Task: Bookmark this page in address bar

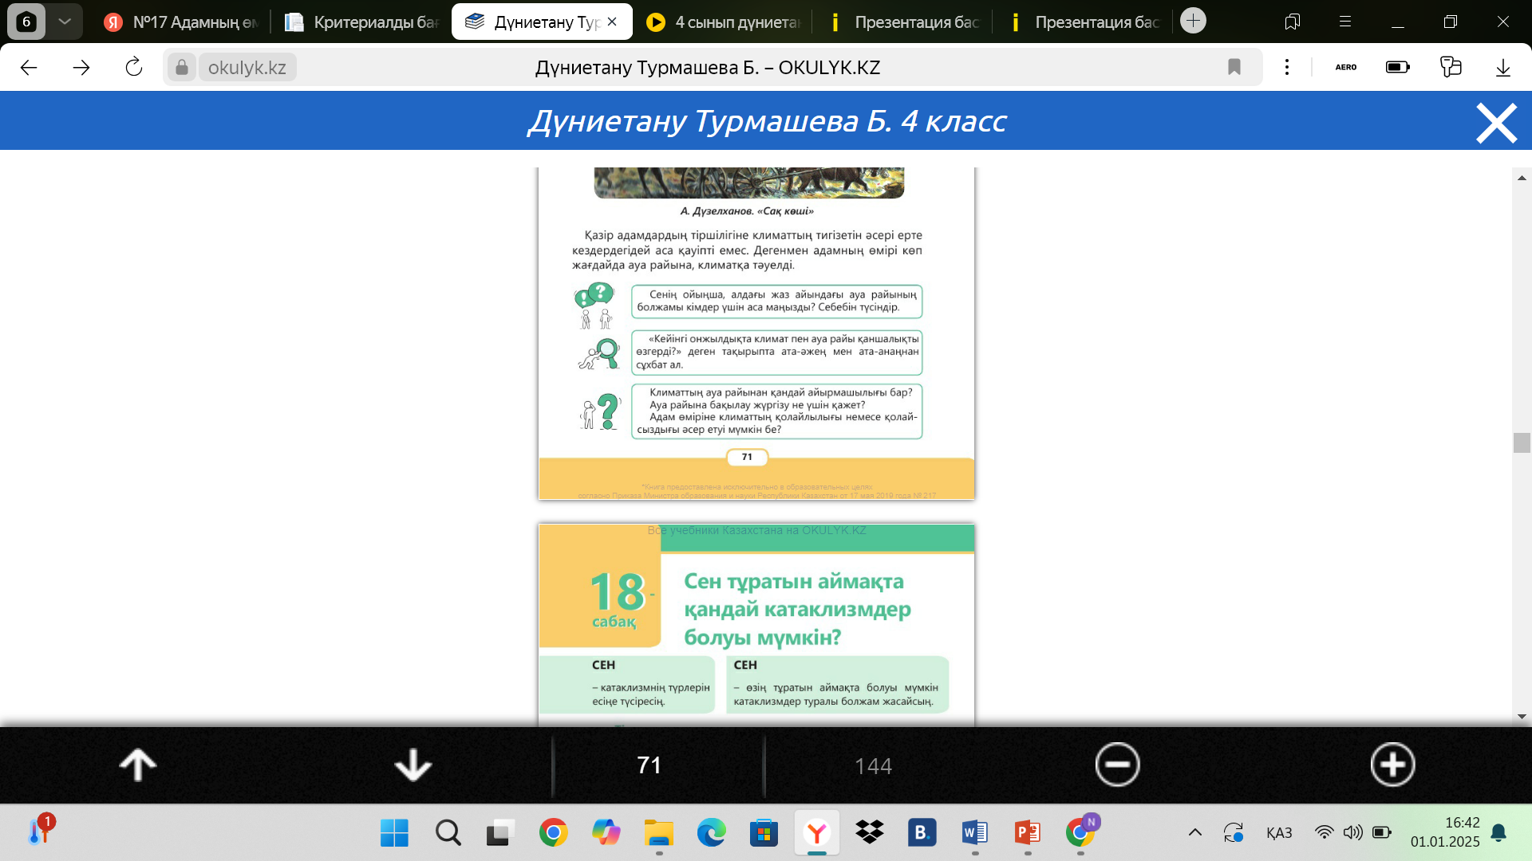Action: click(1234, 67)
